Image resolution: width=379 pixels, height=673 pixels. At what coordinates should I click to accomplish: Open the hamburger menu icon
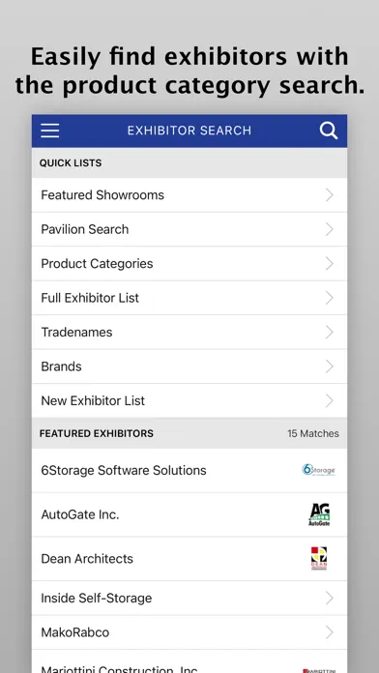pyautogui.click(x=49, y=131)
